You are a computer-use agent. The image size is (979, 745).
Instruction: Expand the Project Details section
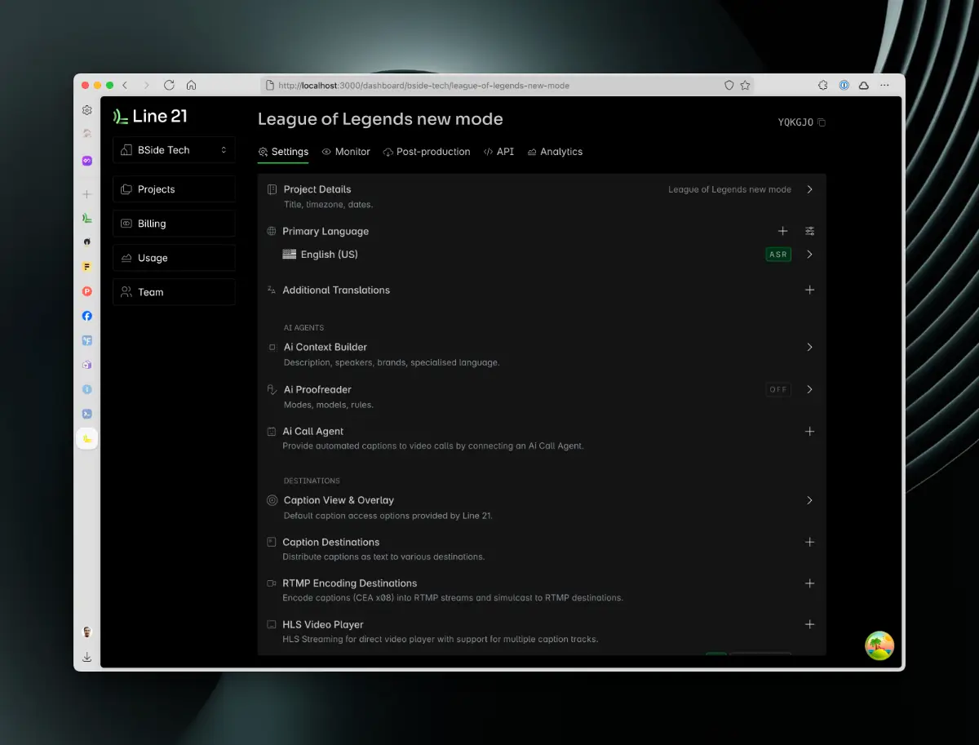point(809,189)
